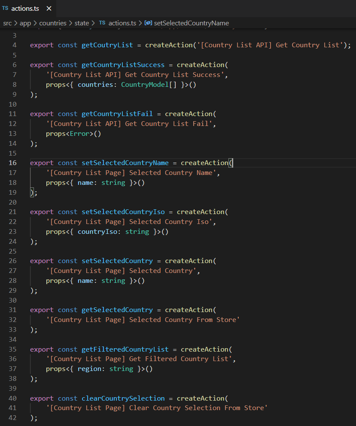Click the TS icon in the breadcrumb bar
The height and width of the screenshot is (426, 356).
[x=102, y=23]
